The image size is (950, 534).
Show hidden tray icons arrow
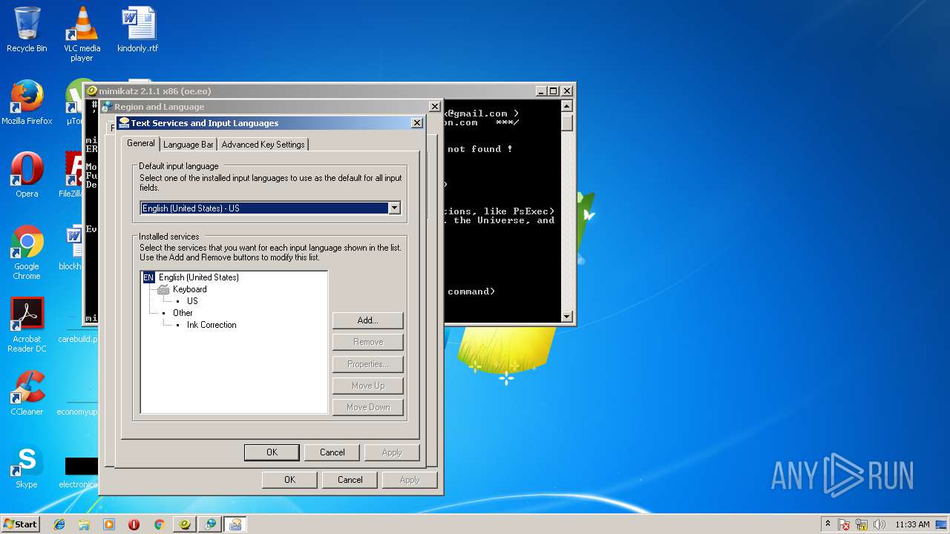pos(828,524)
